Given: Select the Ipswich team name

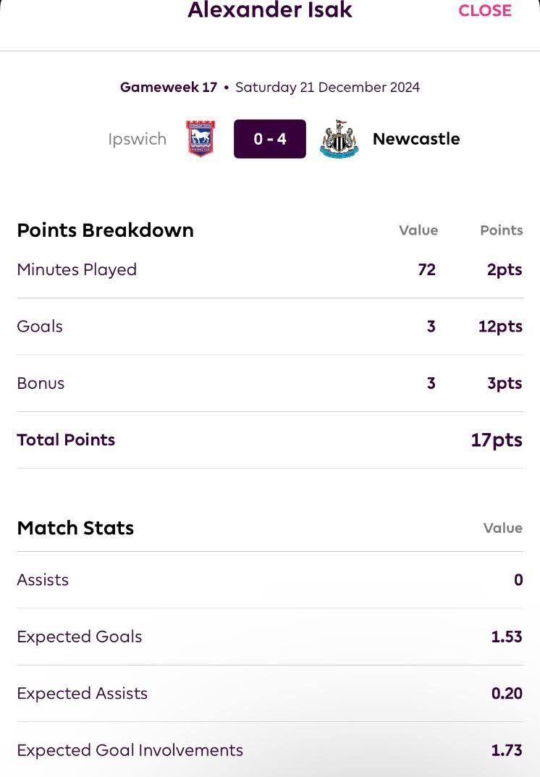Looking at the screenshot, I should (x=138, y=139).
